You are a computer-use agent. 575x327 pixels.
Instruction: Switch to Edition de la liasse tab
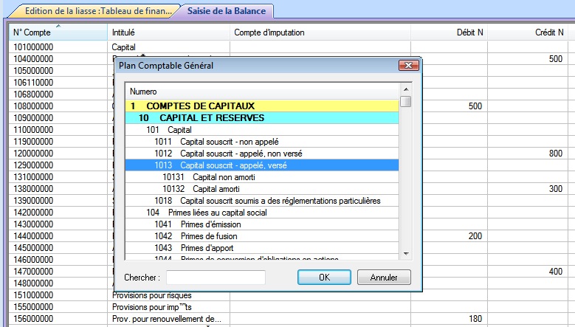pos(94,11)
